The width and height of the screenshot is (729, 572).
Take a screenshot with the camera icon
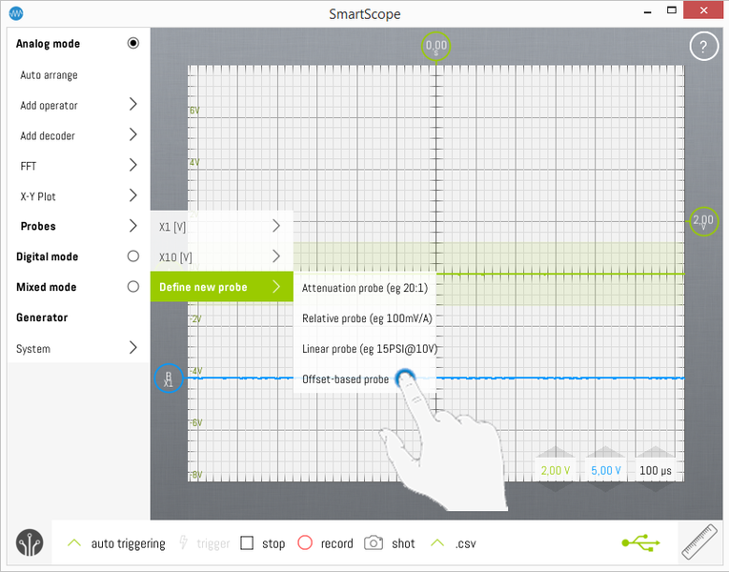(x=375, y=543)
